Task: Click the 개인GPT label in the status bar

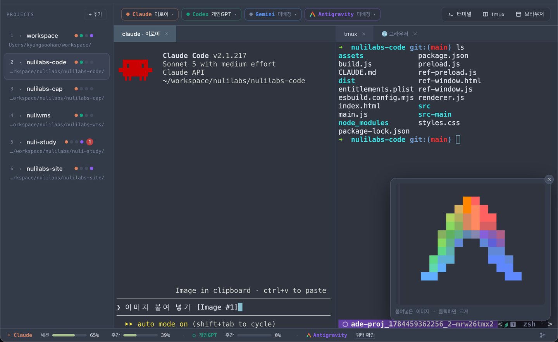Action: click(x=208, y=335)
